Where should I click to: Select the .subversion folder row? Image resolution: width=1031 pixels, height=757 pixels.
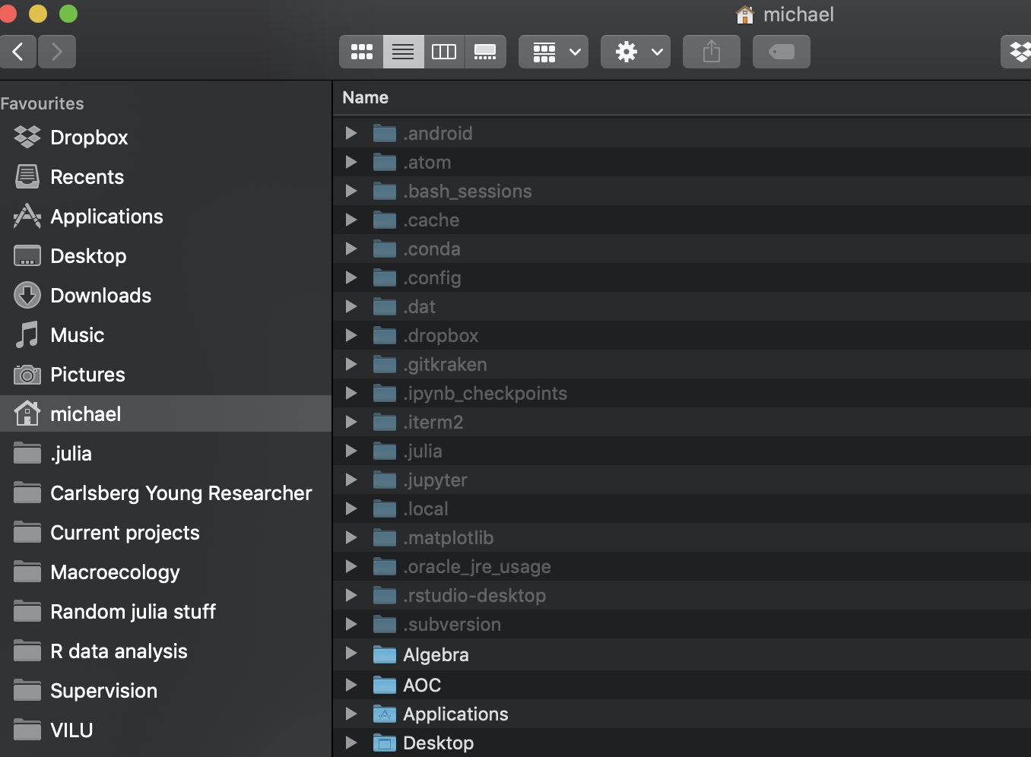682,624
